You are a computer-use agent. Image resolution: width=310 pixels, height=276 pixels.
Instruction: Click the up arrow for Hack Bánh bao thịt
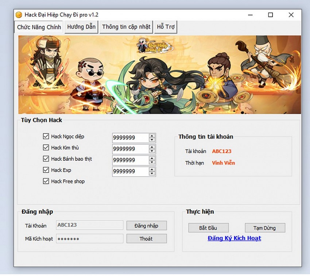[153, 158]
